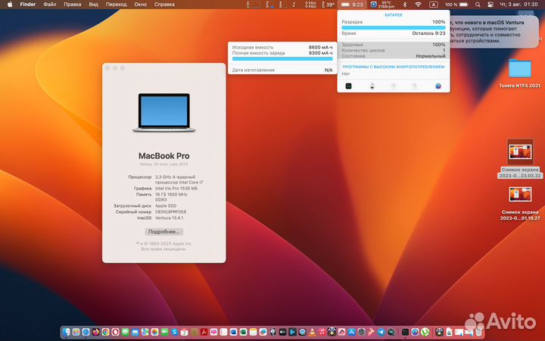
Task: Click the MacBook Pro laptop image
Action: click(x=163, y=112)
